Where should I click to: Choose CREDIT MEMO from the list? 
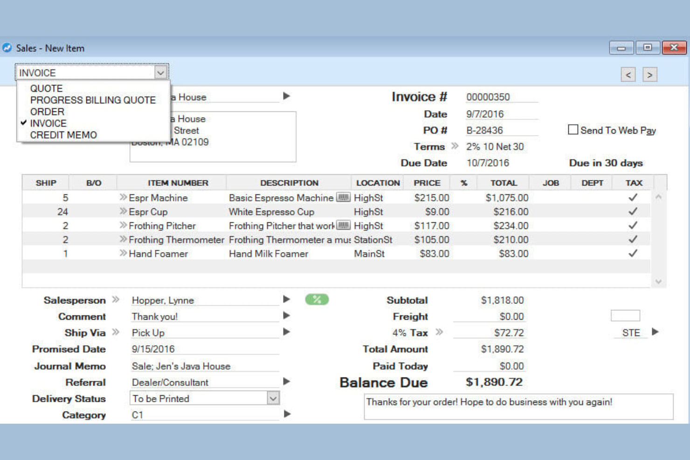point(63,135)
